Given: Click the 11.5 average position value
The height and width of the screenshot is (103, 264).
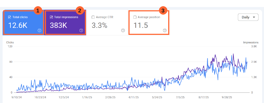Looking at the screenshot, I should click(141, 25).
